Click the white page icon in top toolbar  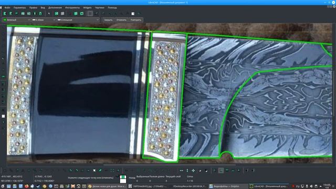coord(133,14)
